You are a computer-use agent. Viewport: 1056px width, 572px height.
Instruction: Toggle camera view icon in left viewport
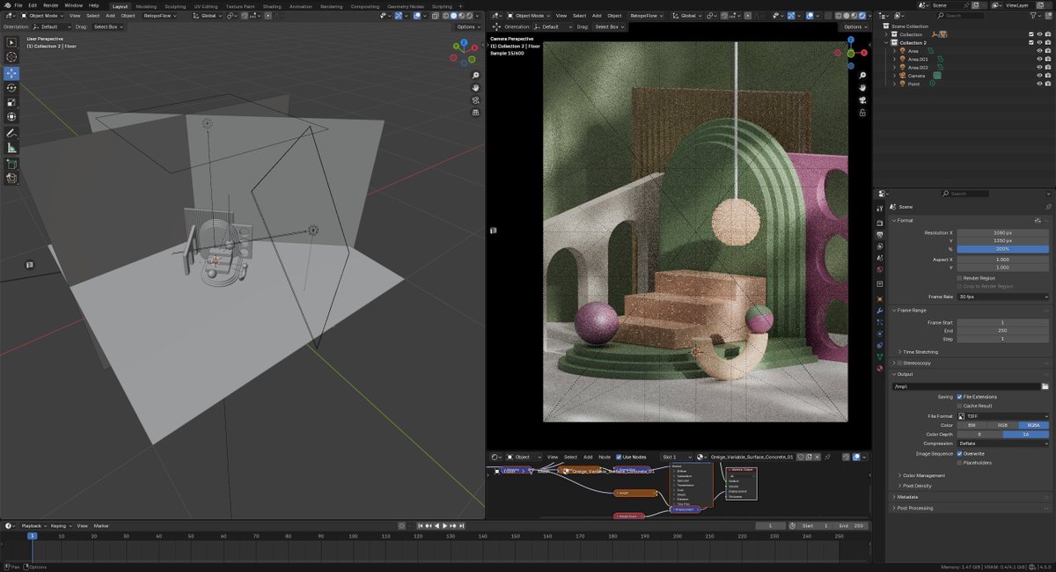(476, 100)
